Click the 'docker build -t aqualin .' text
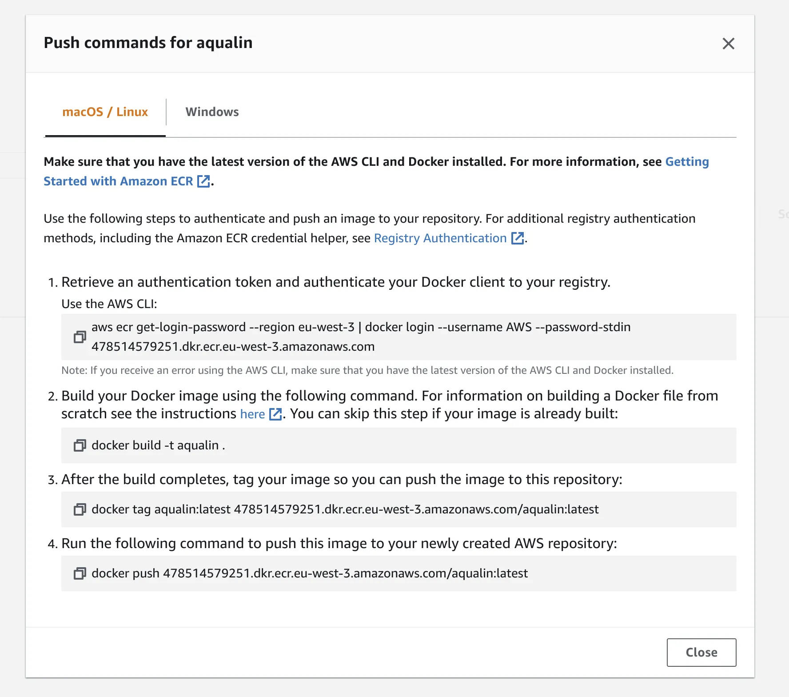789x697 pixels. [158, 445]
